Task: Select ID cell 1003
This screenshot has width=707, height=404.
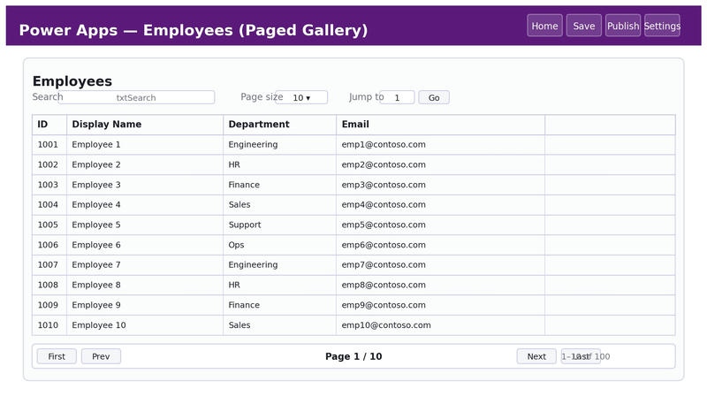Action: point(49,185)
